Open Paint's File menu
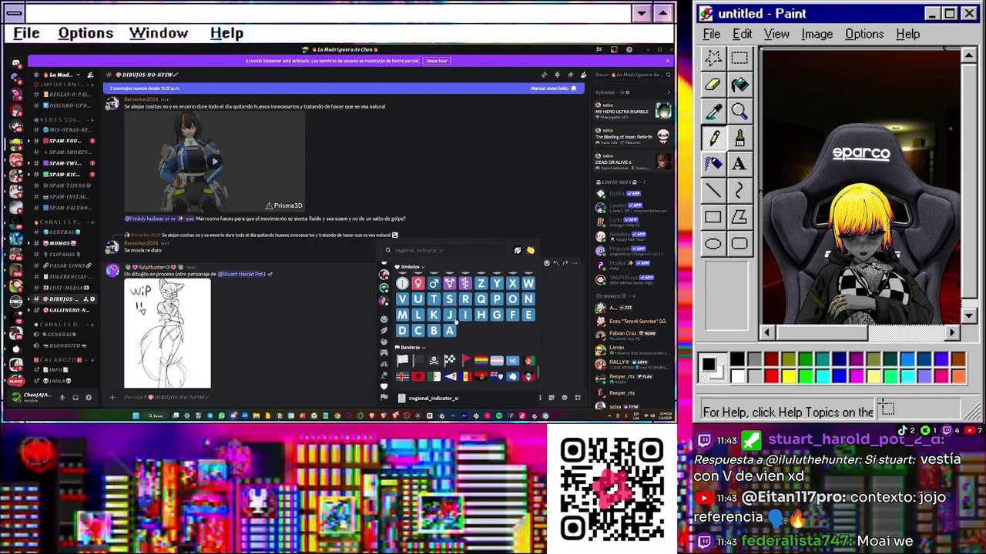Screen dimensions: 986x554 (712, 34)
